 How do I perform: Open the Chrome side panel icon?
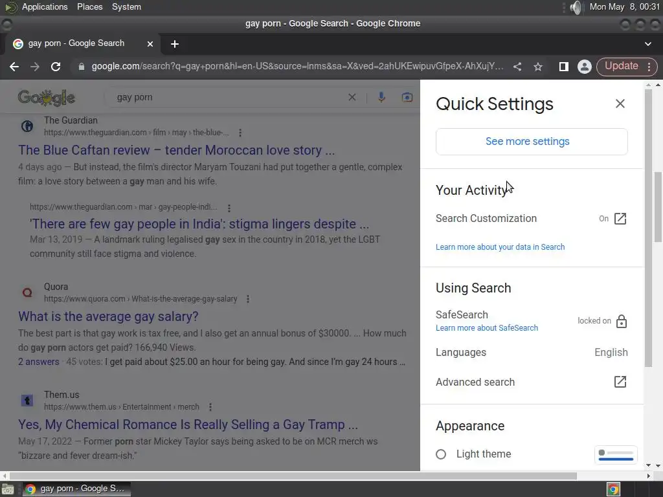tap(563, 67)
